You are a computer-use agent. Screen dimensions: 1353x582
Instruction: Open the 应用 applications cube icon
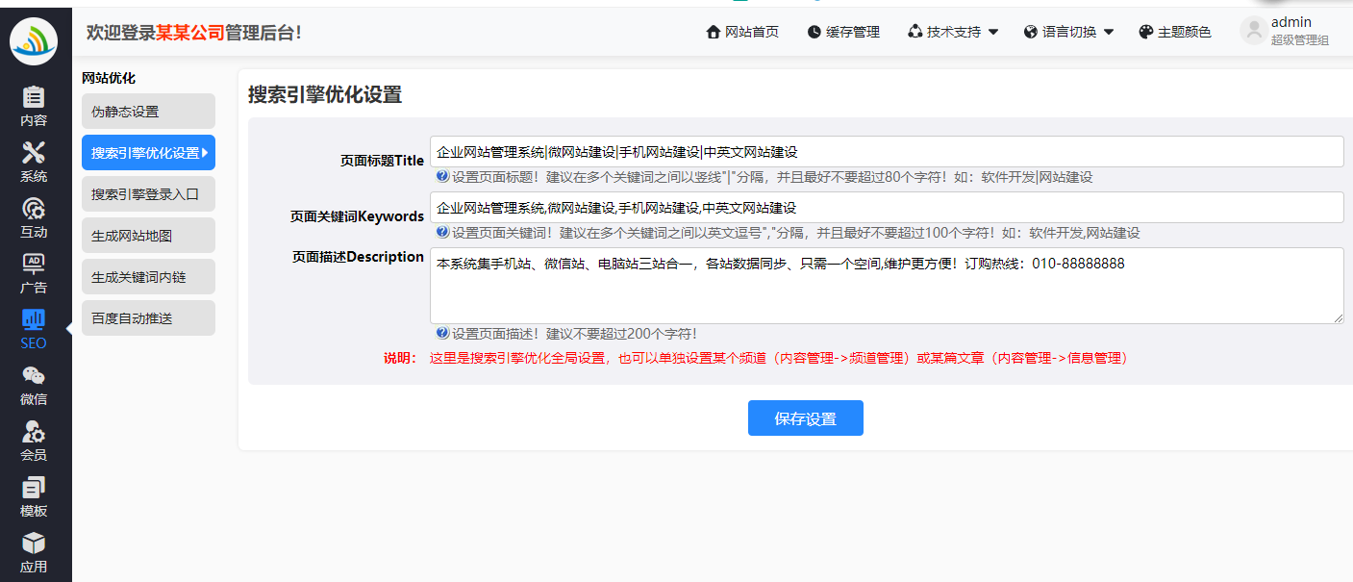(34, 544)
